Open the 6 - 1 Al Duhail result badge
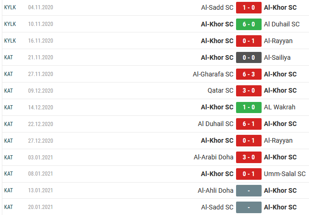Viewport: 309px width, 215px height. [x=249, y=124]
